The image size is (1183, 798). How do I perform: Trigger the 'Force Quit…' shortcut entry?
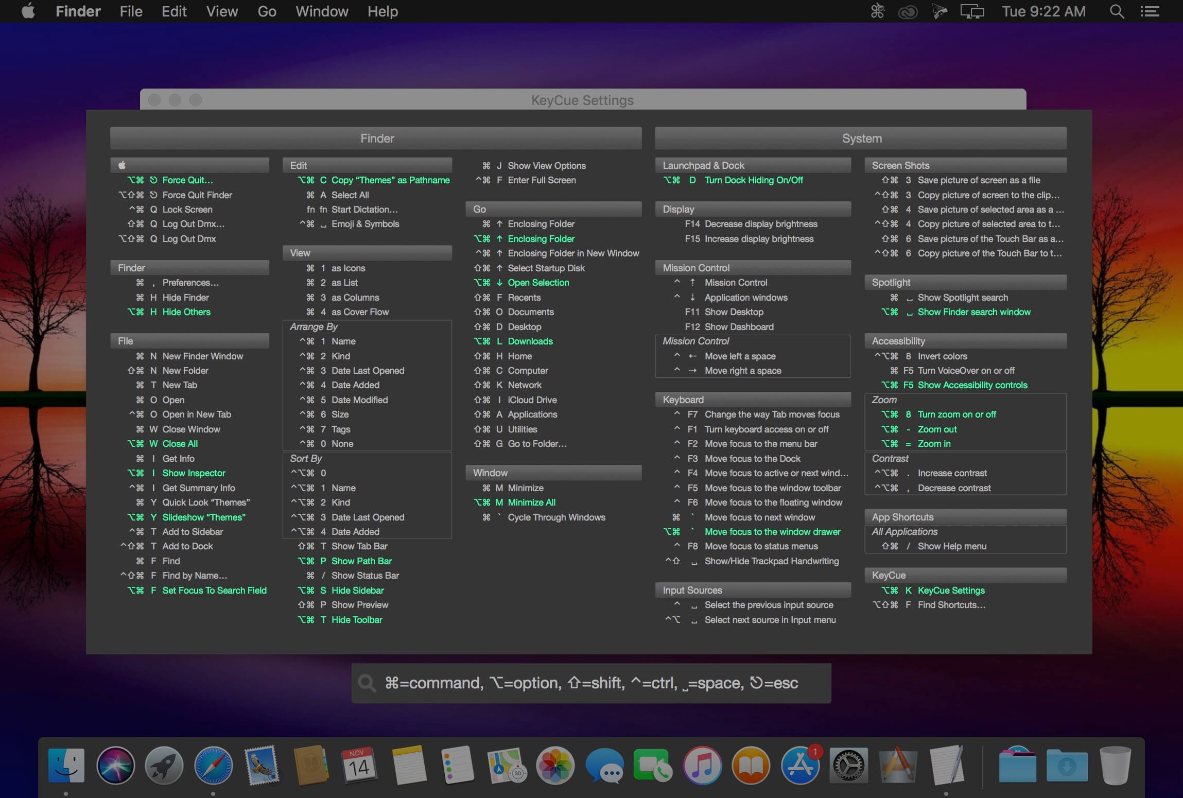(188, 180)
